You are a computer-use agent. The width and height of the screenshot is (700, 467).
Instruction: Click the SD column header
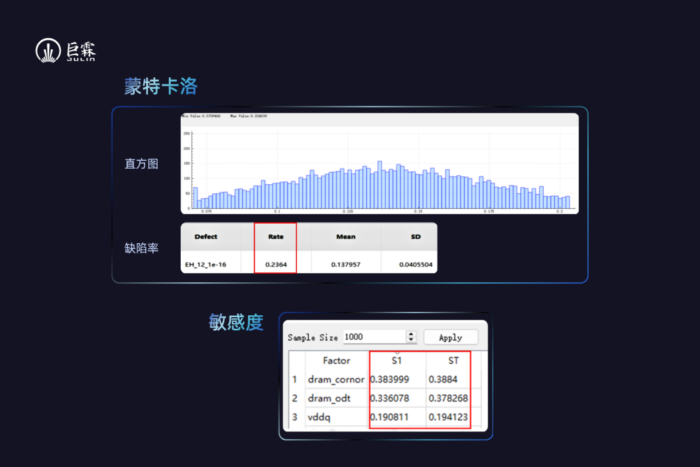[415, 237]
